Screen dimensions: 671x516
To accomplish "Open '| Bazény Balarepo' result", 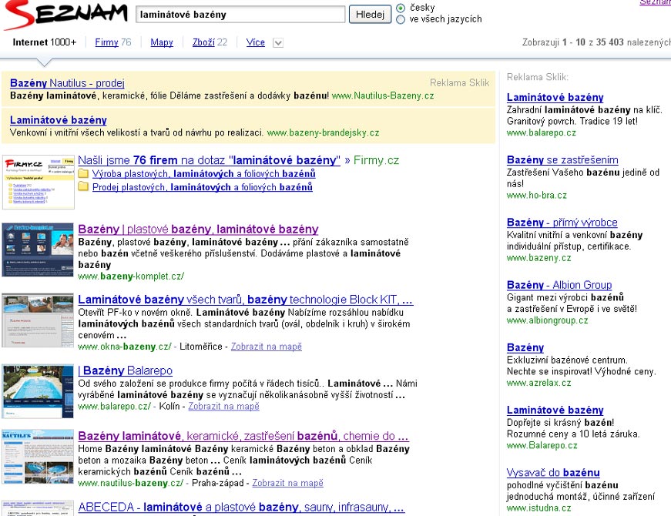I will click(125, 370).
